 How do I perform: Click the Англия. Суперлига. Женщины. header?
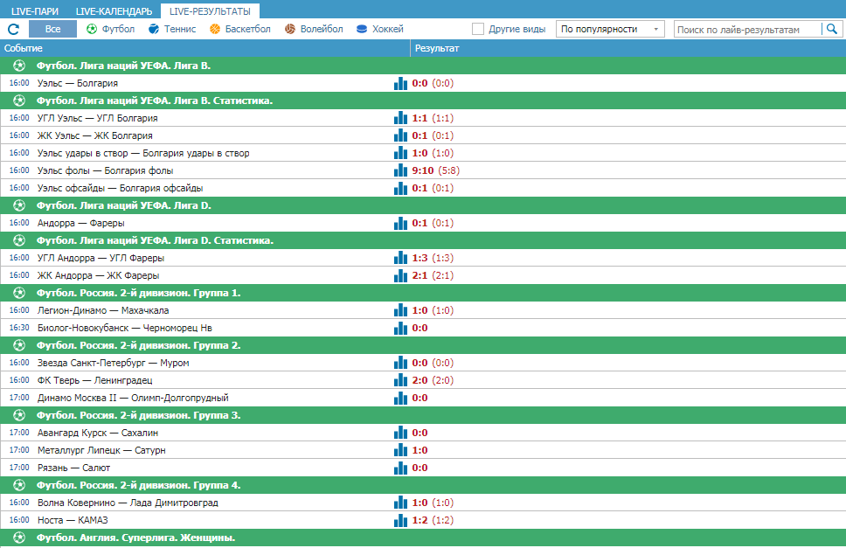423,538
